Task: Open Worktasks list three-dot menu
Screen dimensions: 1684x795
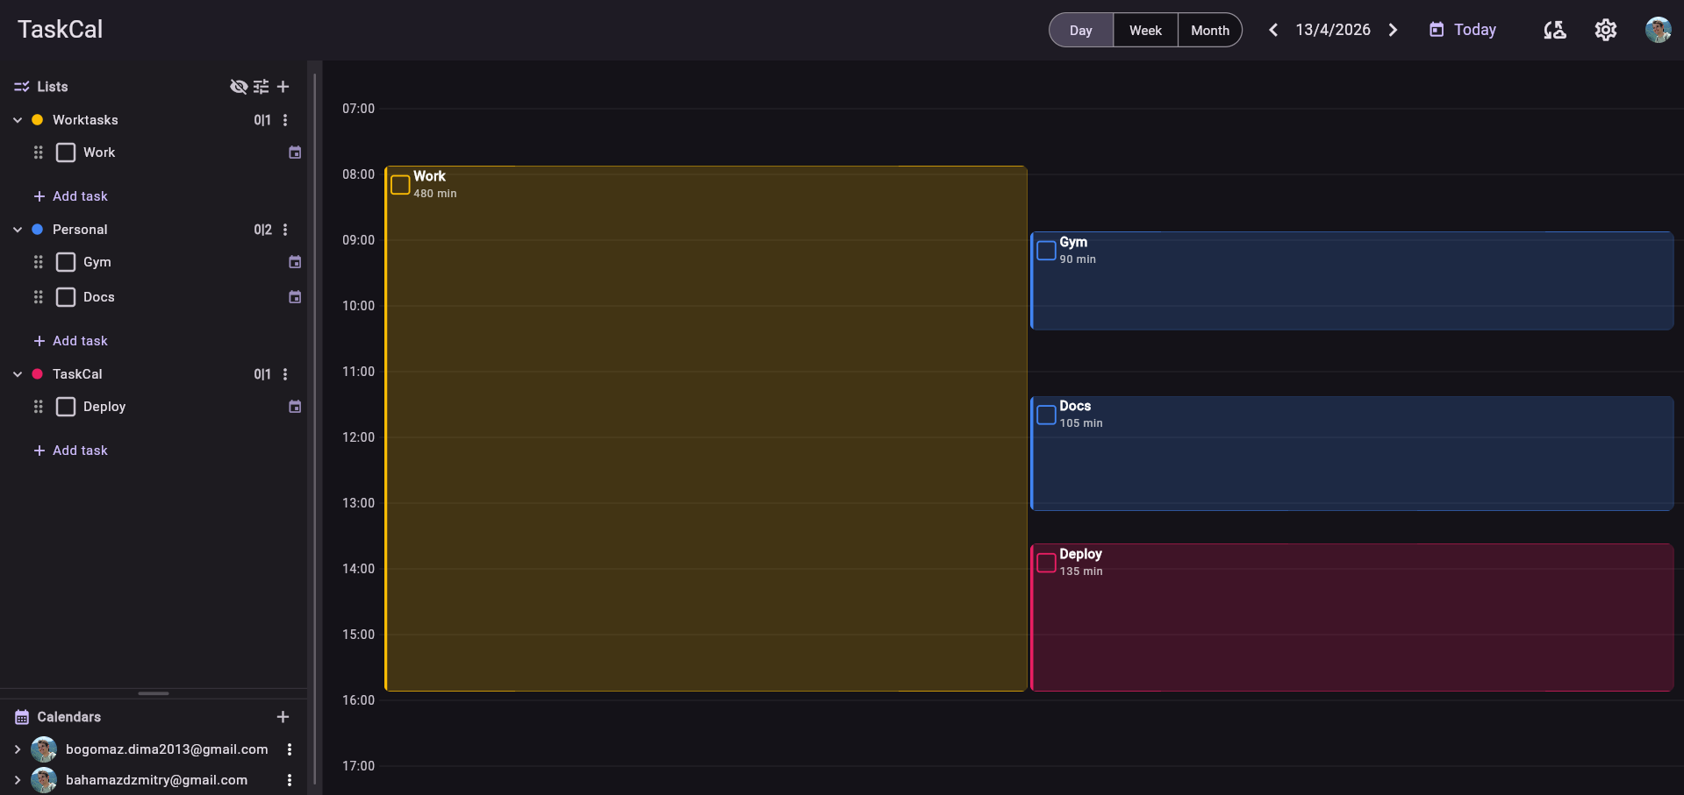Action: (x=285, y=120)
